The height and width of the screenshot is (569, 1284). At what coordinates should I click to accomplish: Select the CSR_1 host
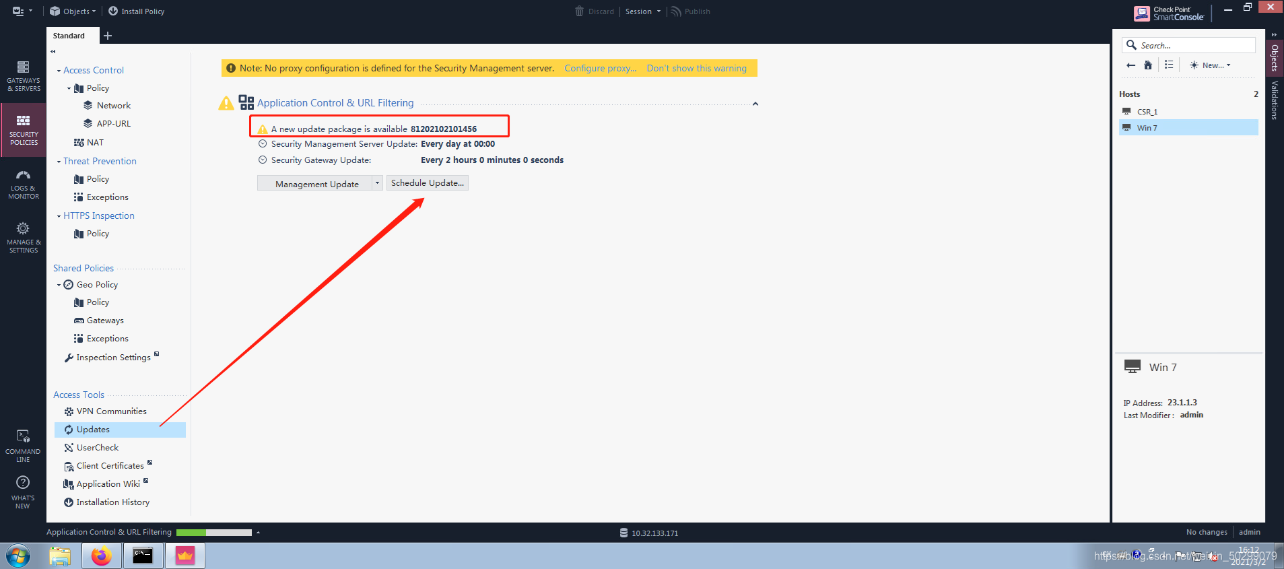coord(1188,112)
